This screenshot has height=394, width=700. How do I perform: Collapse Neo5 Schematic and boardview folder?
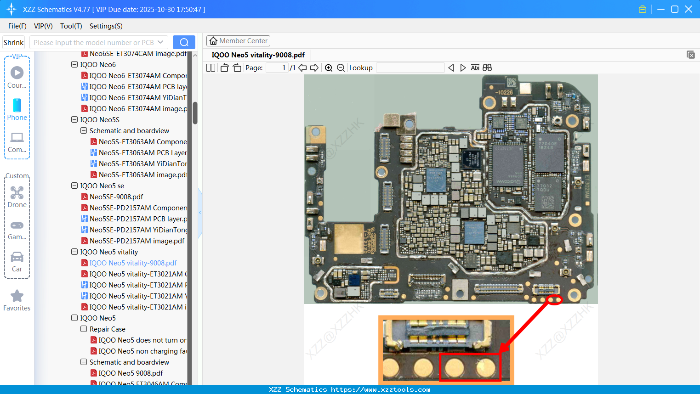pyautogui.click(x=84, y=362)
